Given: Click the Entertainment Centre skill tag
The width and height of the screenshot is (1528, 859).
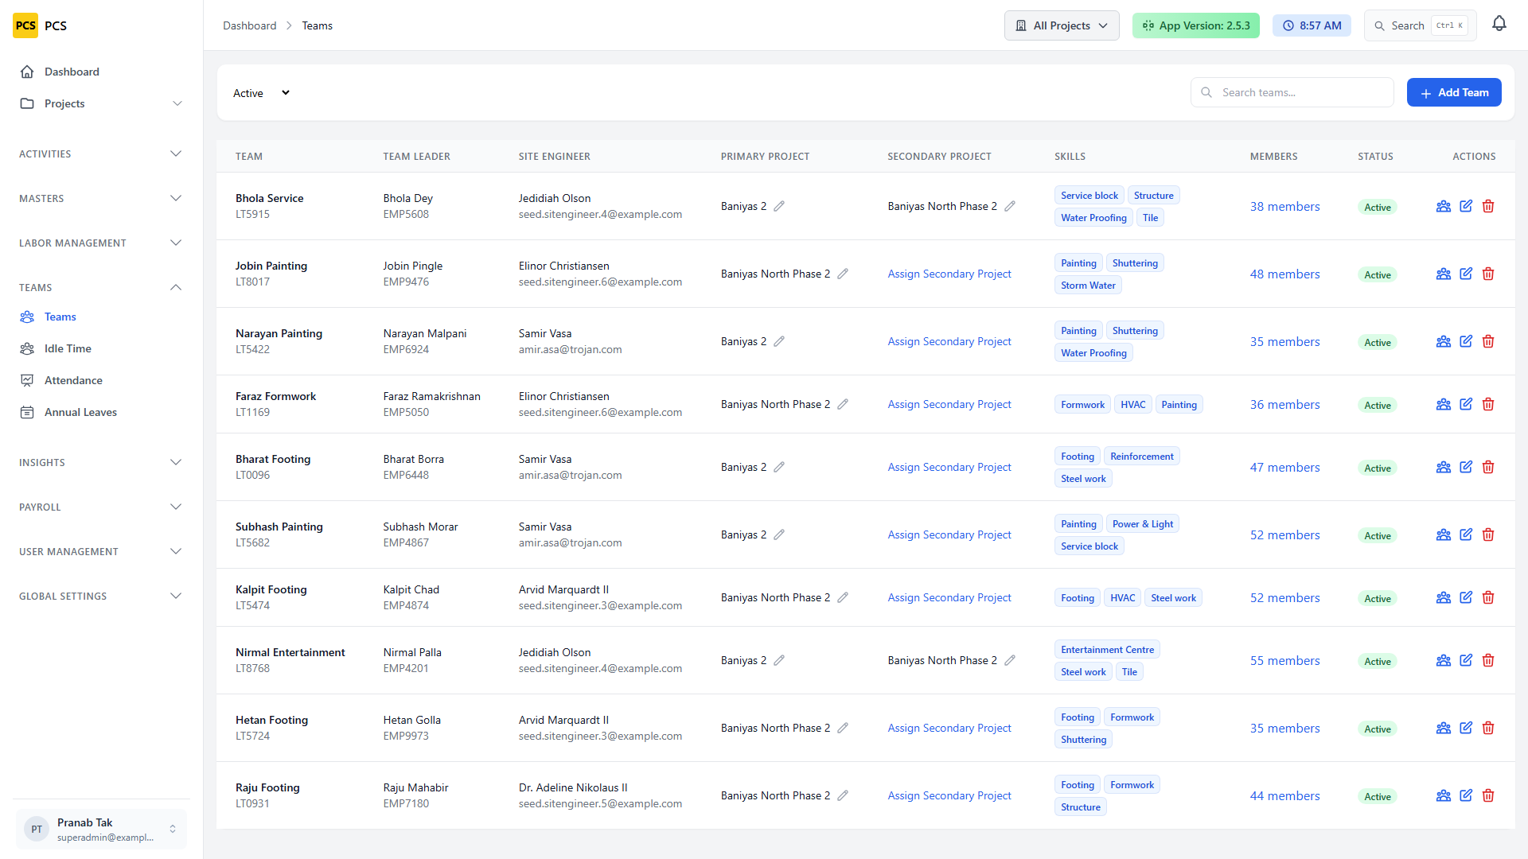Looking at the screenshot, I should 1107,650.
